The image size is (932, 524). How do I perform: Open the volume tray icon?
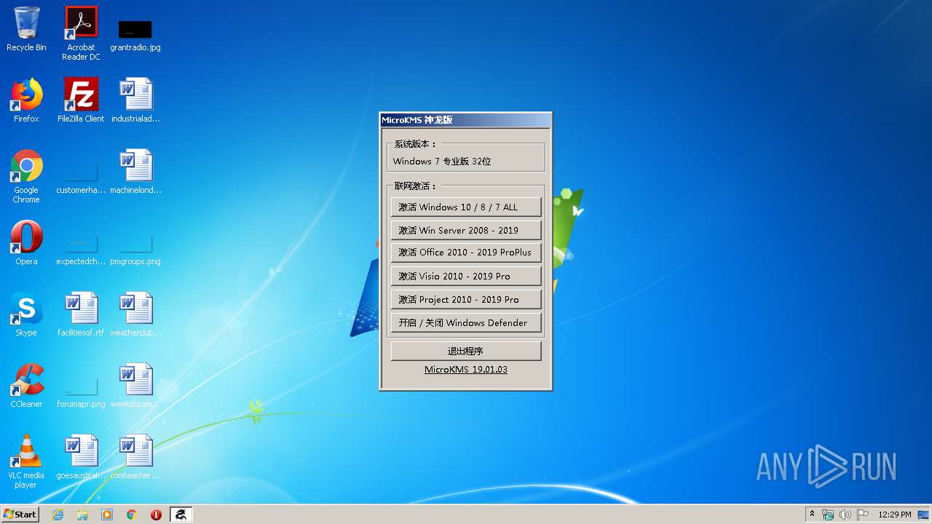click(x=845, y=515)
